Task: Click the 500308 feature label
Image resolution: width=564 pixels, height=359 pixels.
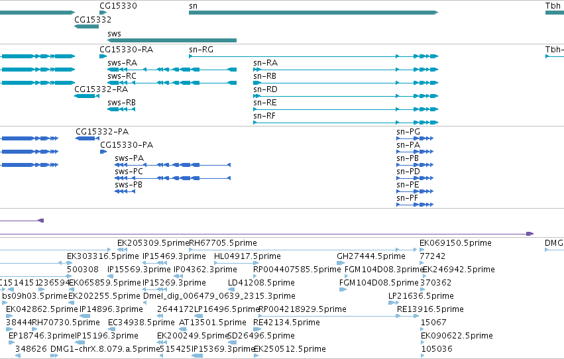Action: (83, 270)
